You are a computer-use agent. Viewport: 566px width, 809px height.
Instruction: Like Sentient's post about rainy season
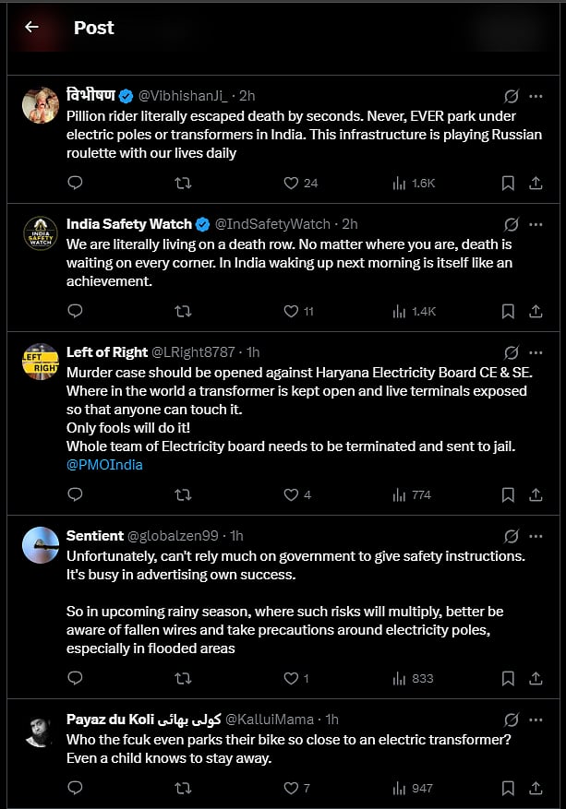point(292,678)
